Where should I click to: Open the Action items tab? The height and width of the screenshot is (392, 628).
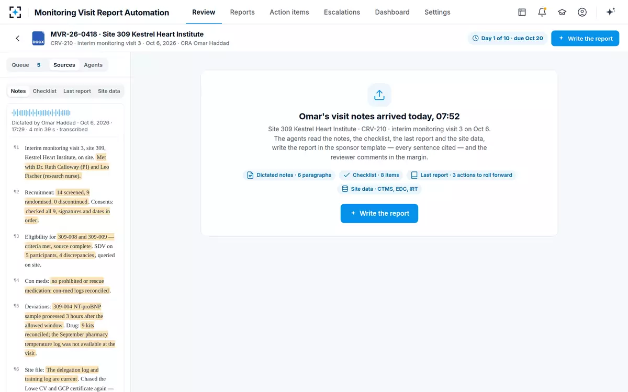289,12
